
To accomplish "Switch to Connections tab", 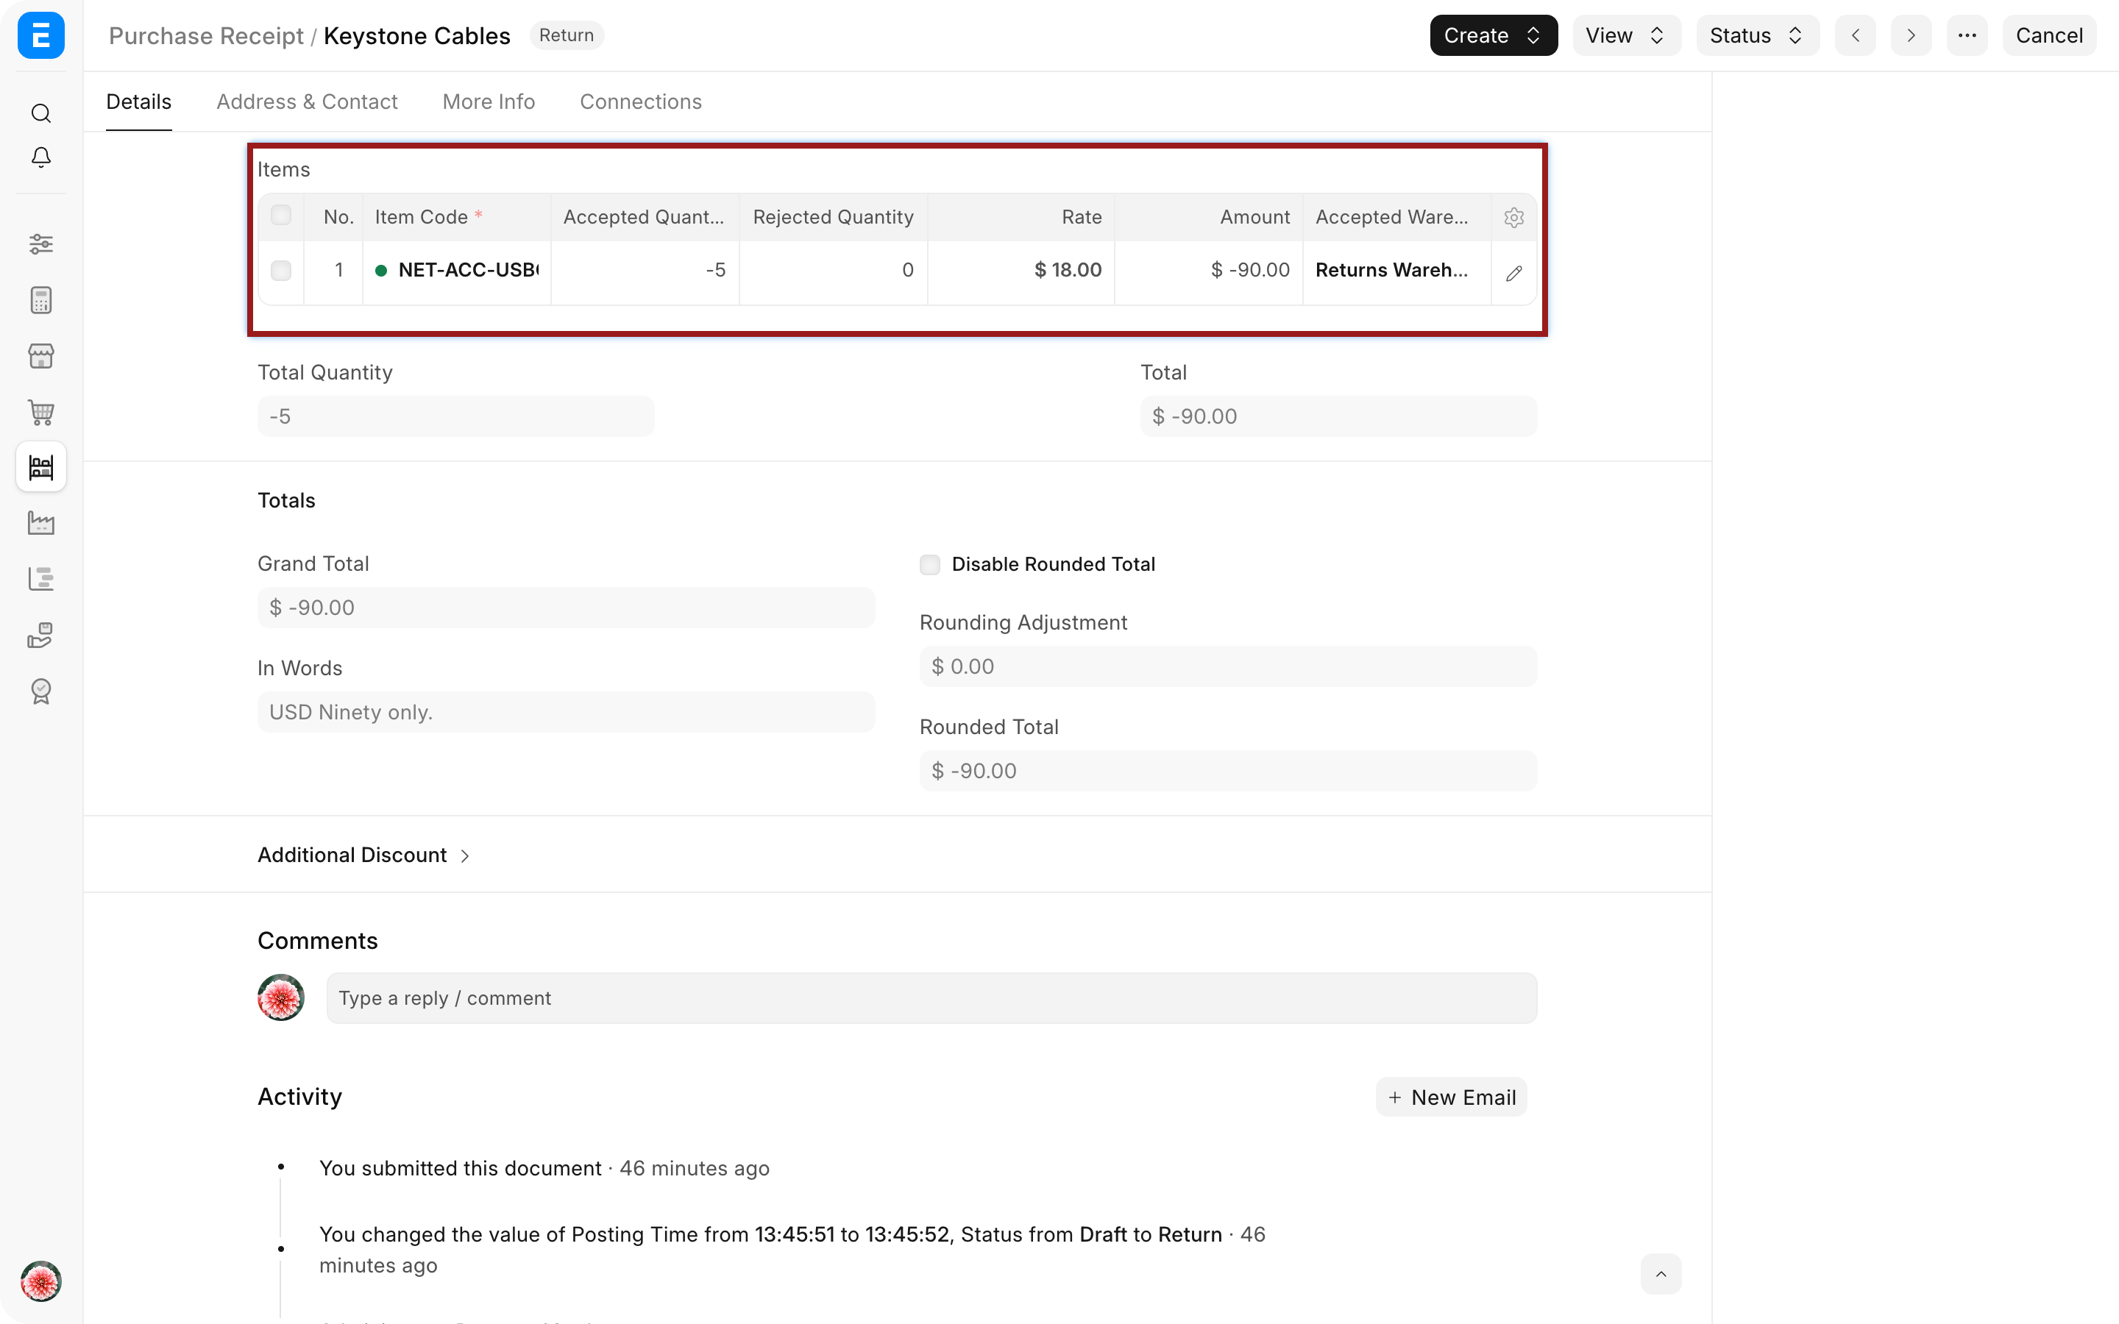I will [x=640, y=102].
